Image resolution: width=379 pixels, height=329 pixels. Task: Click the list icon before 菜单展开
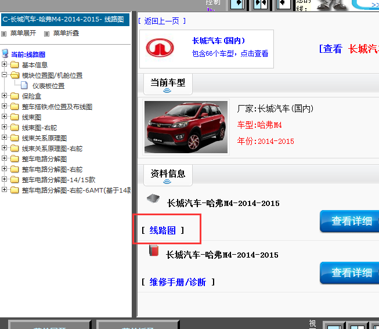(x=3, y=34)
